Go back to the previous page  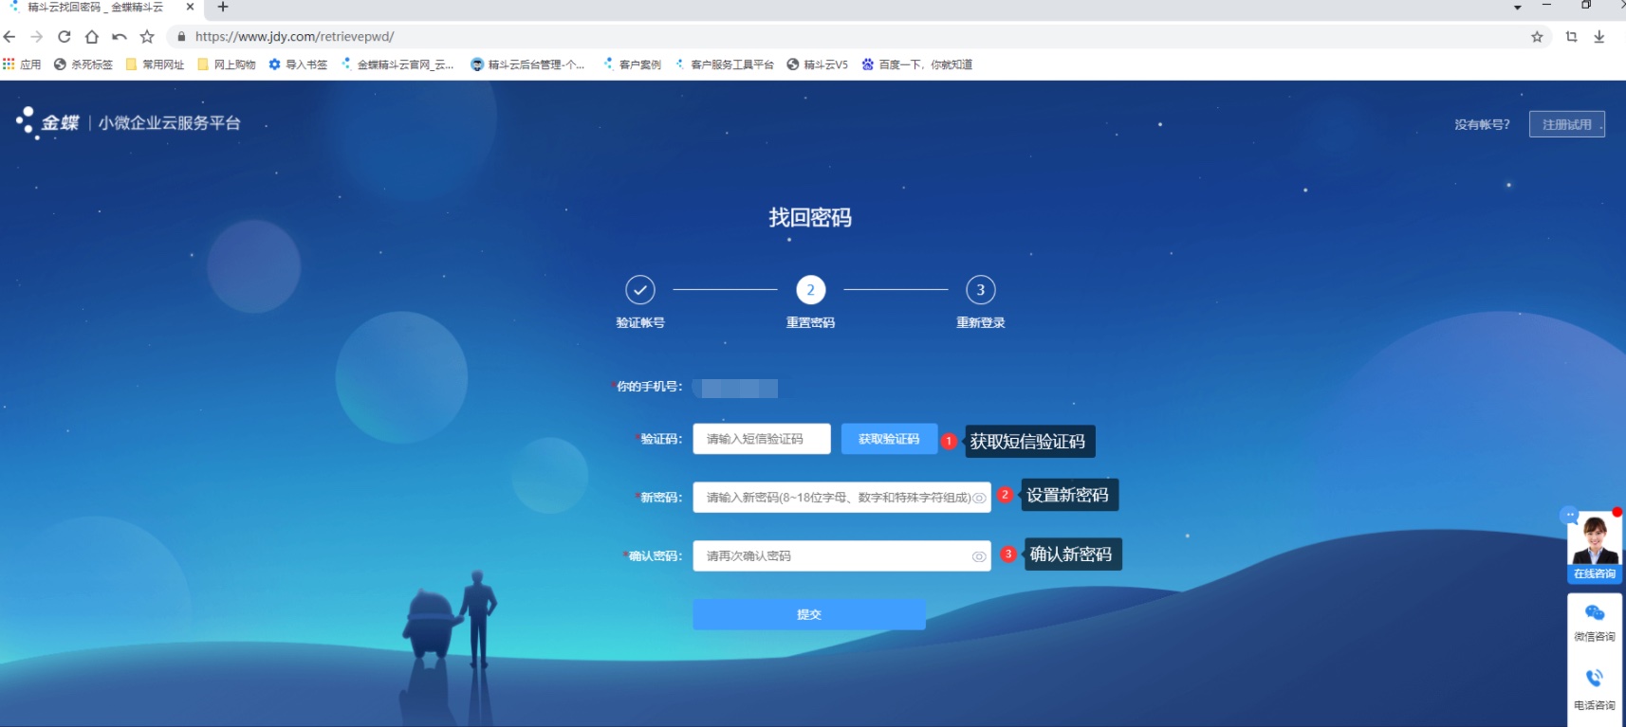9,37
